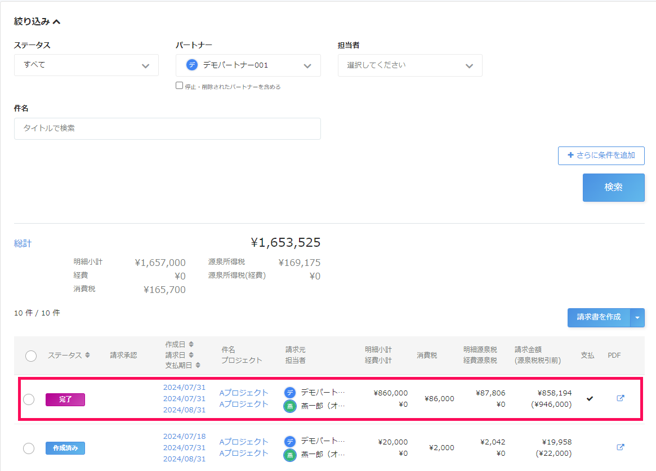This screenshot has width=656, height=471.
Task: Sort invoices by 作成日 arrows
Action: (191, 344)
